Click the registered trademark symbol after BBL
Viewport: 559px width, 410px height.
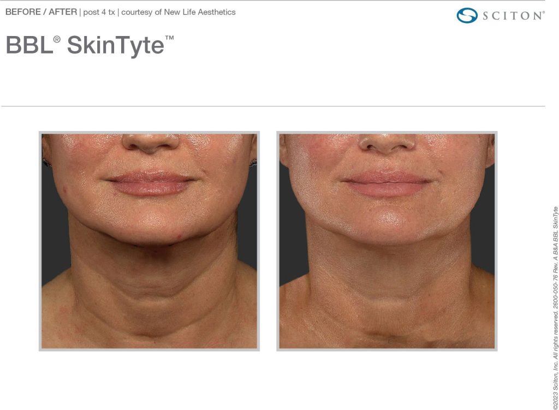pos(57,39)
